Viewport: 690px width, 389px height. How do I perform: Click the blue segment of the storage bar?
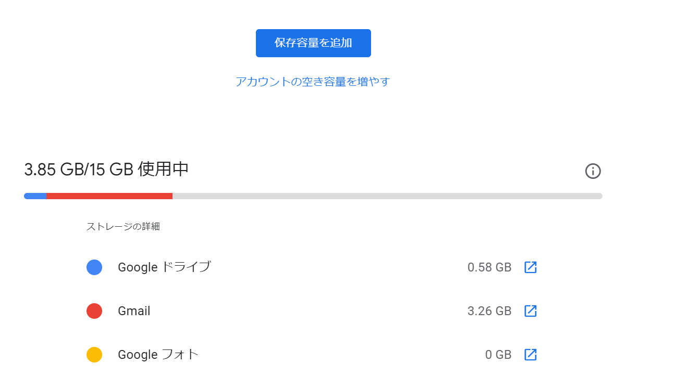(x=35, y=196)
